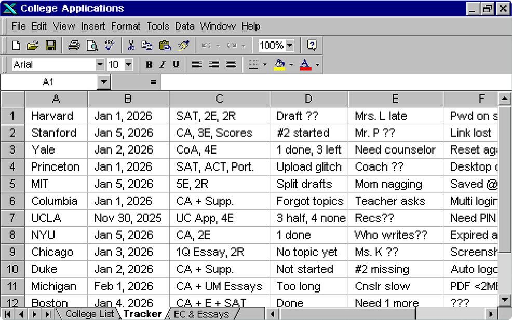The image size is (512, 320).
Task: Save the workbook with the floppy disk icon
Action: 50,46
